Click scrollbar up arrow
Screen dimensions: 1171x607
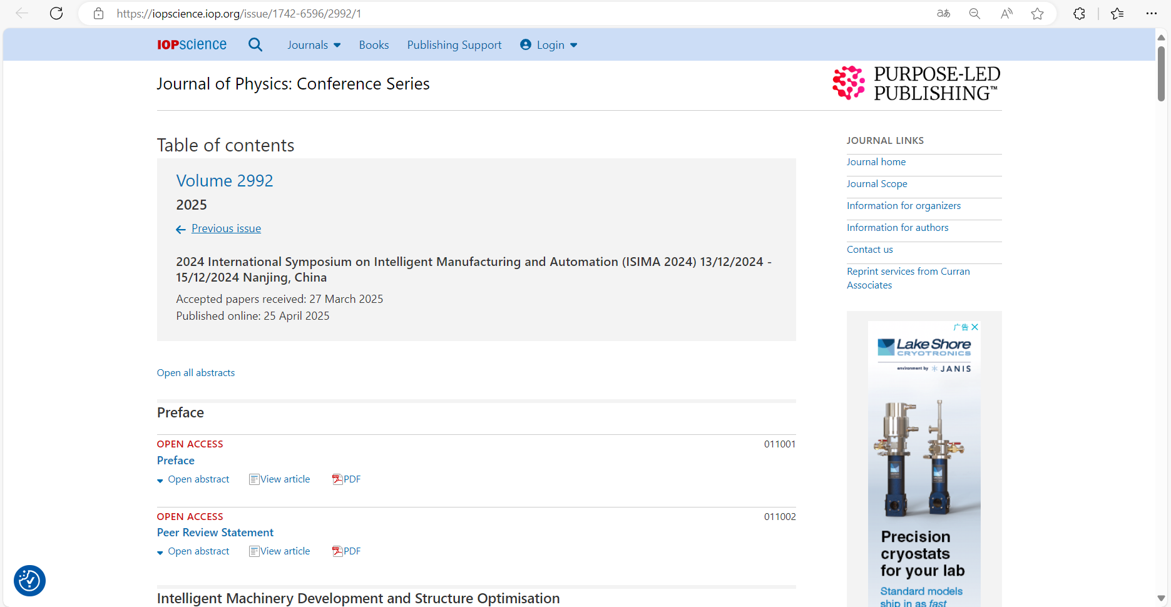pos(1161,37)
